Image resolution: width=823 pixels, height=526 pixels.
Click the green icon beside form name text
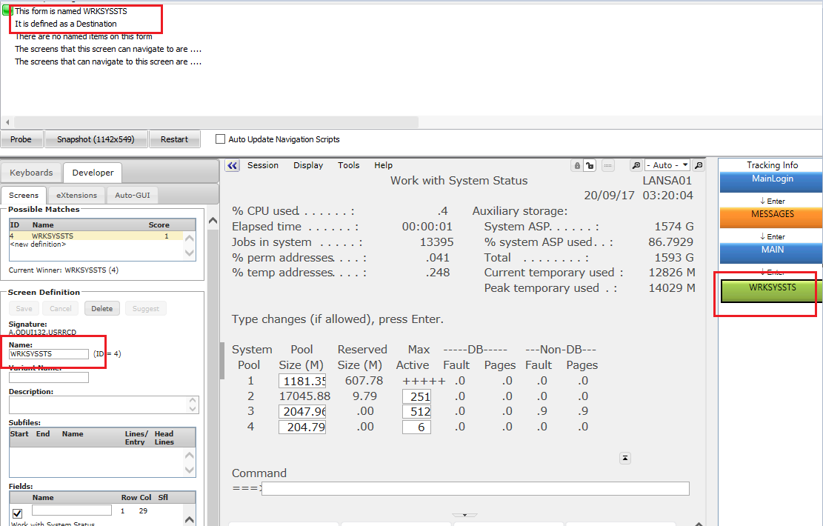coord(7,11)
